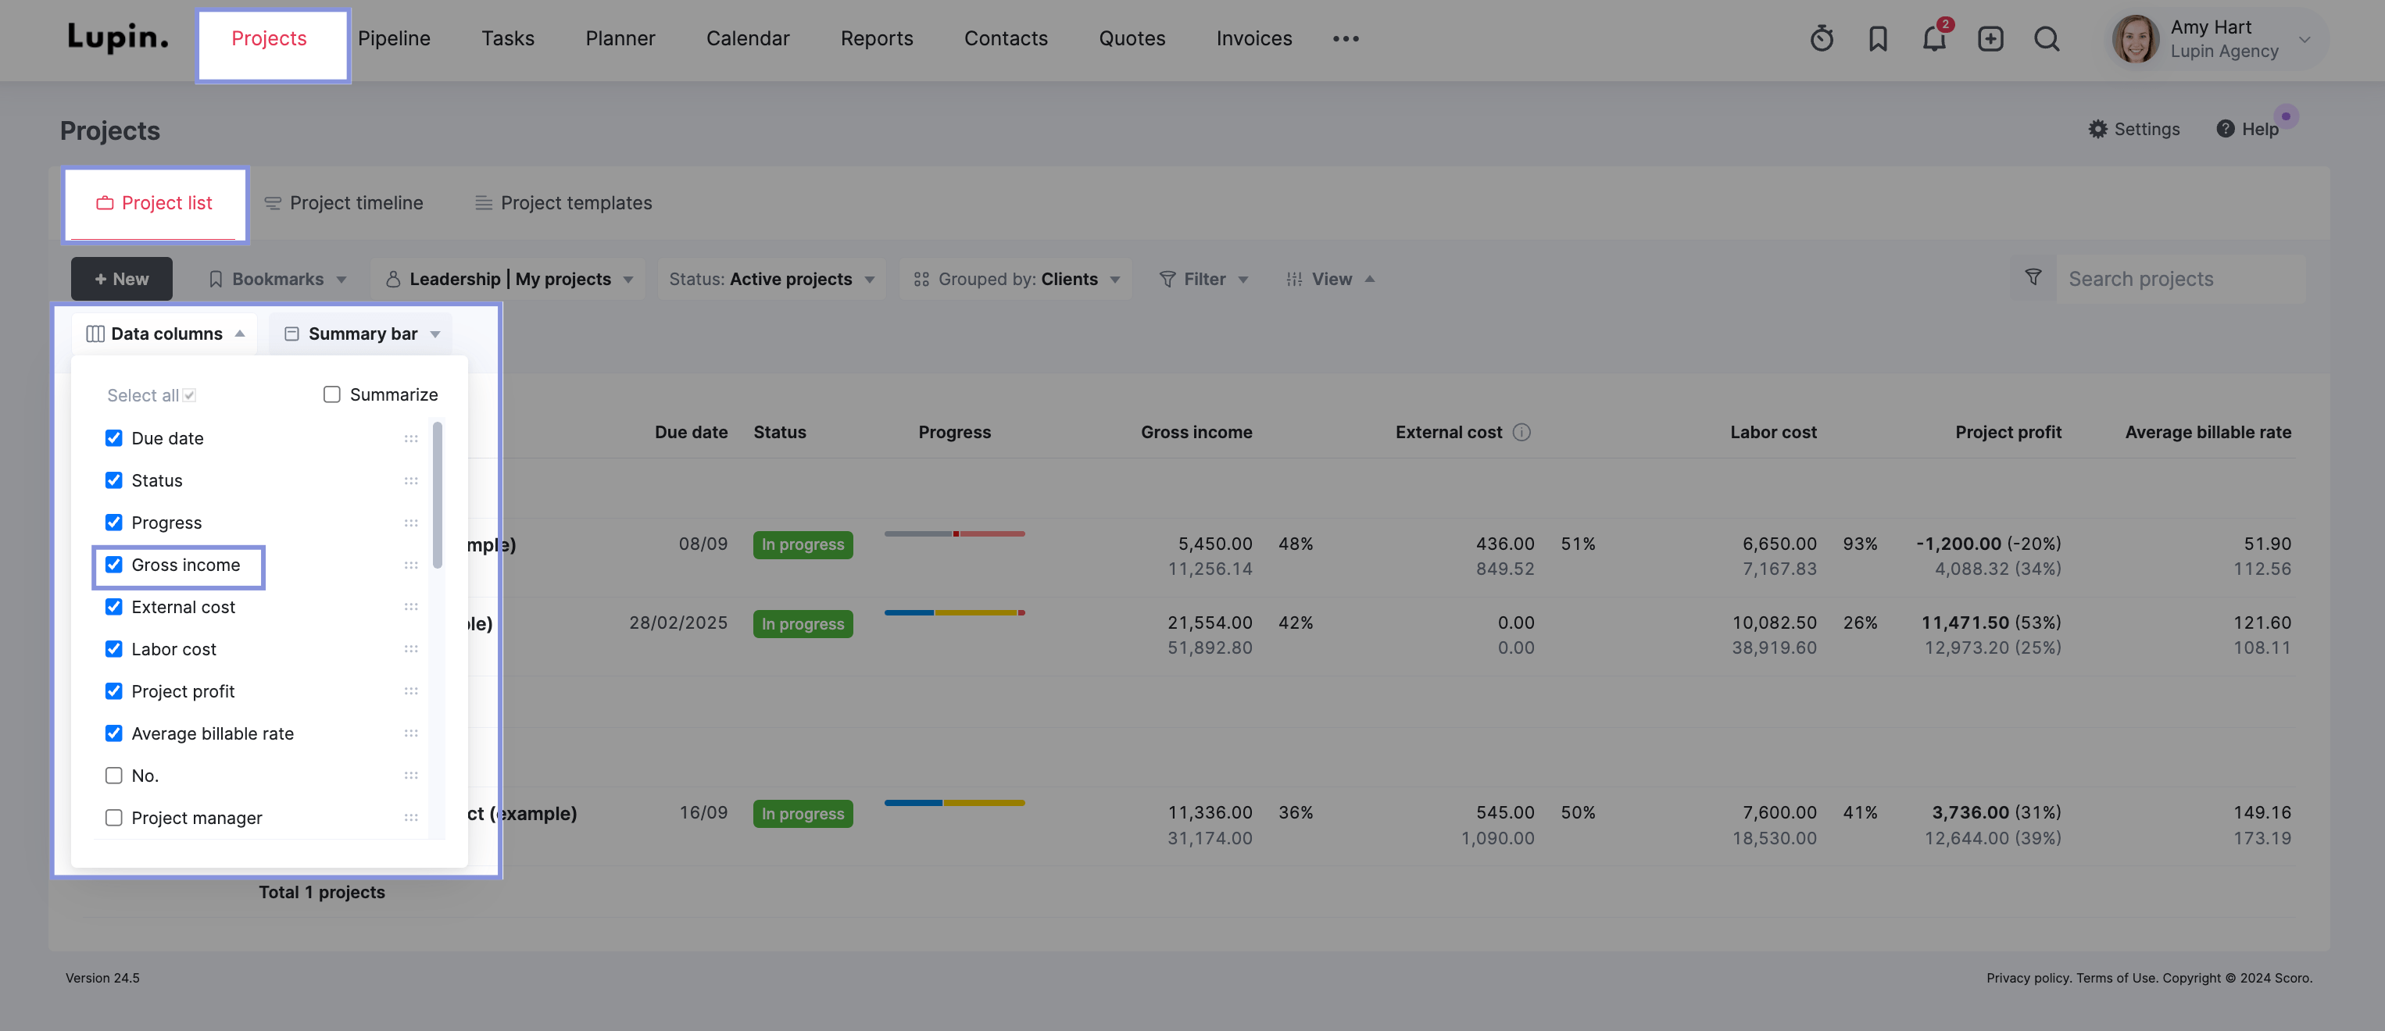
Task: Open the Invoices menu
Action: point(1253,38)
